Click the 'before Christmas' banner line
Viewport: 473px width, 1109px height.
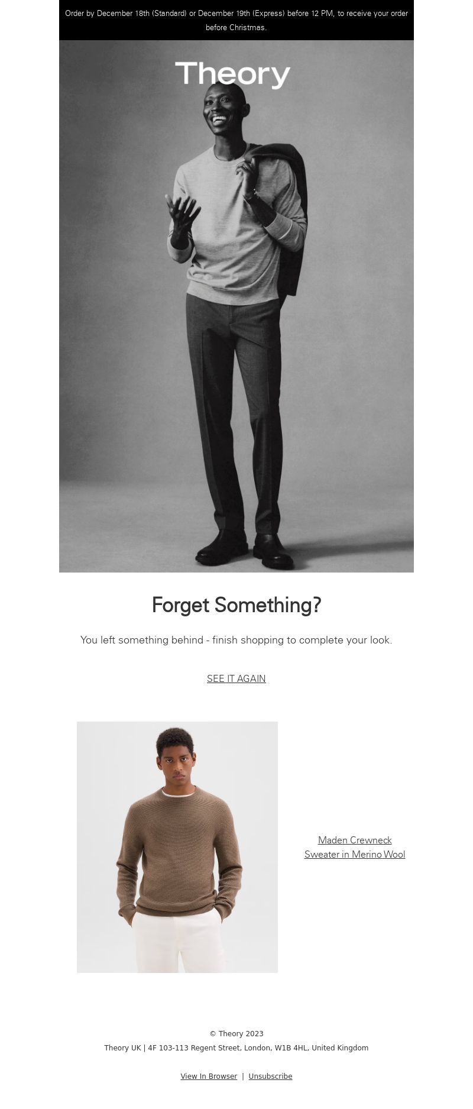237,27
